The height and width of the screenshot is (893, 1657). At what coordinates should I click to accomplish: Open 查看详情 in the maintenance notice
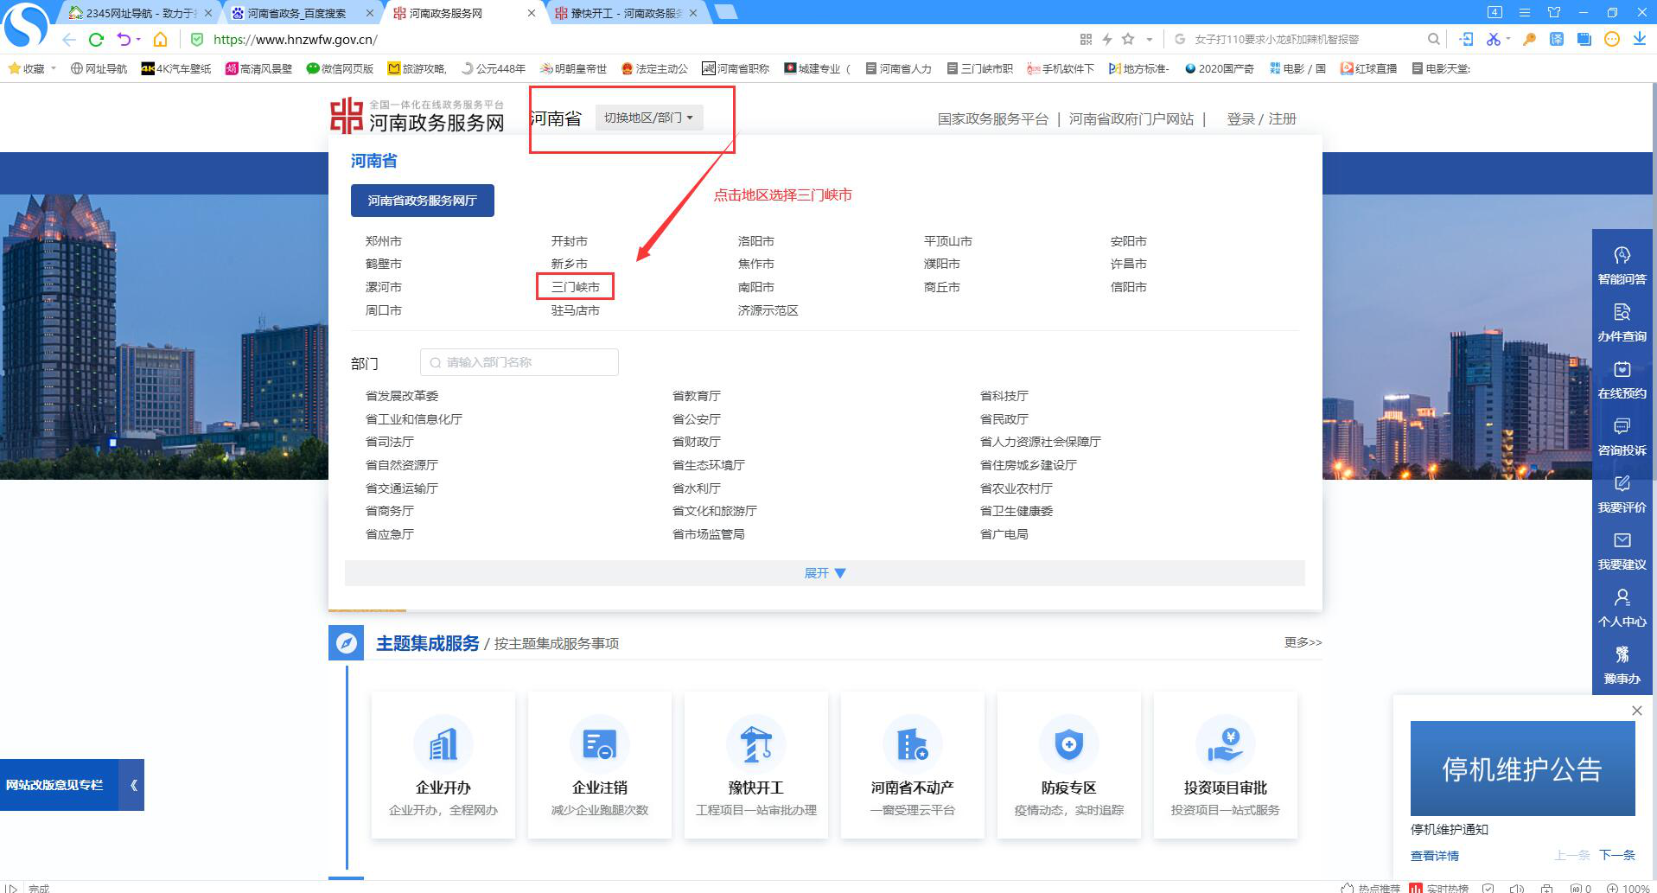coord(1434,855)
